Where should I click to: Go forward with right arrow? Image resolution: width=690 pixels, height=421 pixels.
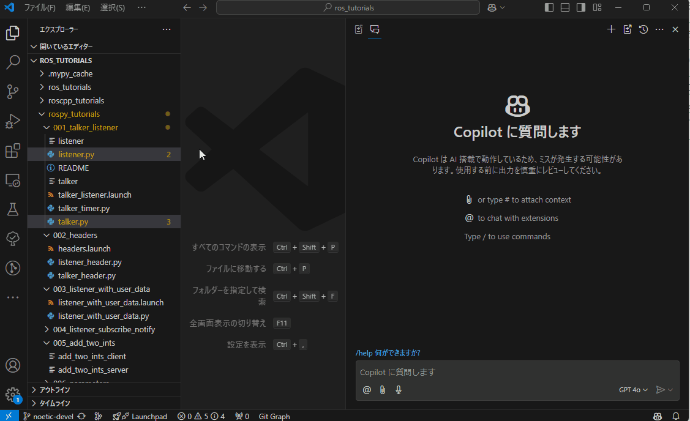point(203,7)
